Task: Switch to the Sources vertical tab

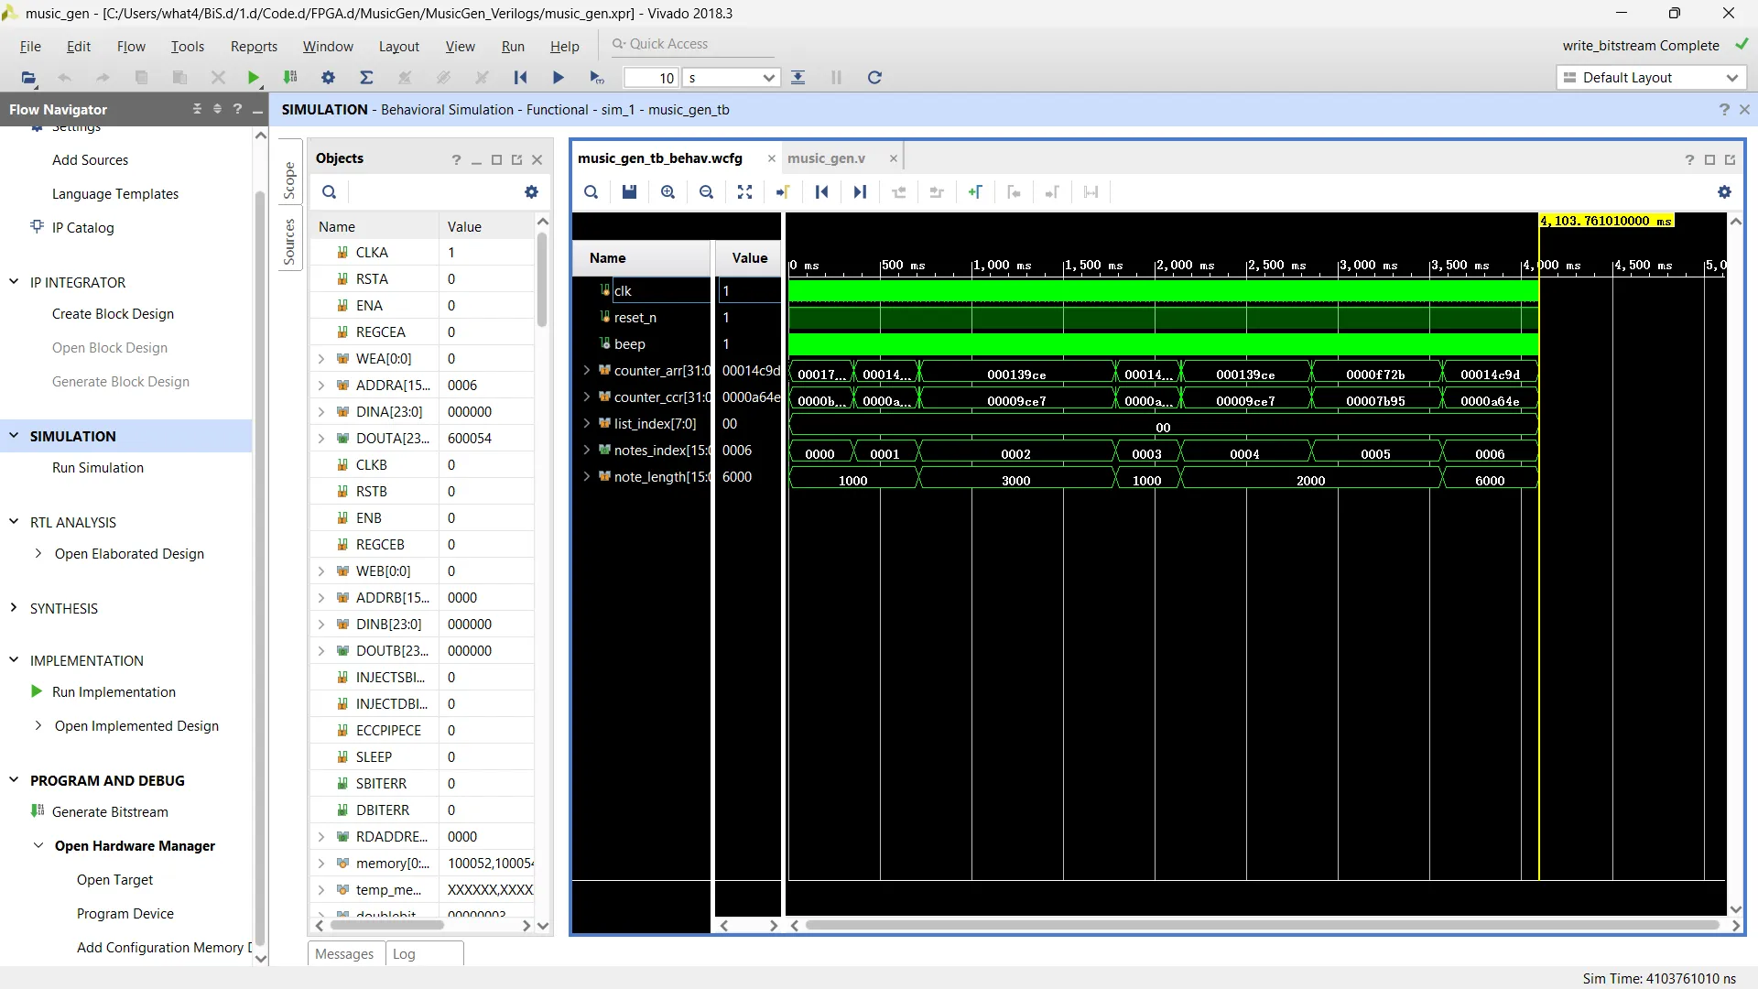Action: click(x=289, y=242)
